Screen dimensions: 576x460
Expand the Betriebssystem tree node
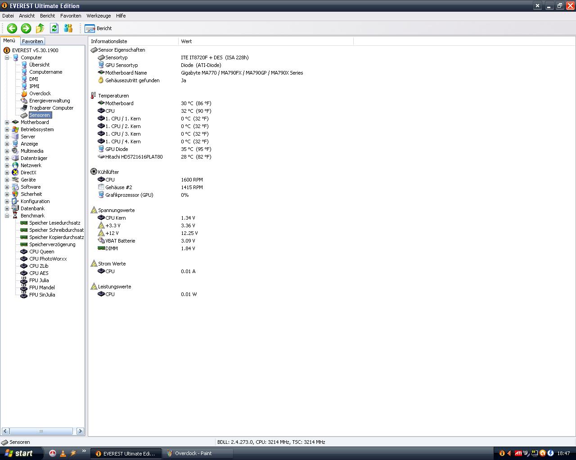pyautogui.click(x=7, y=129)
